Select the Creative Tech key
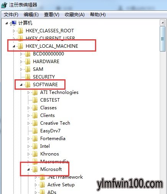Screen dimensions: 167x194 (55, 123)
